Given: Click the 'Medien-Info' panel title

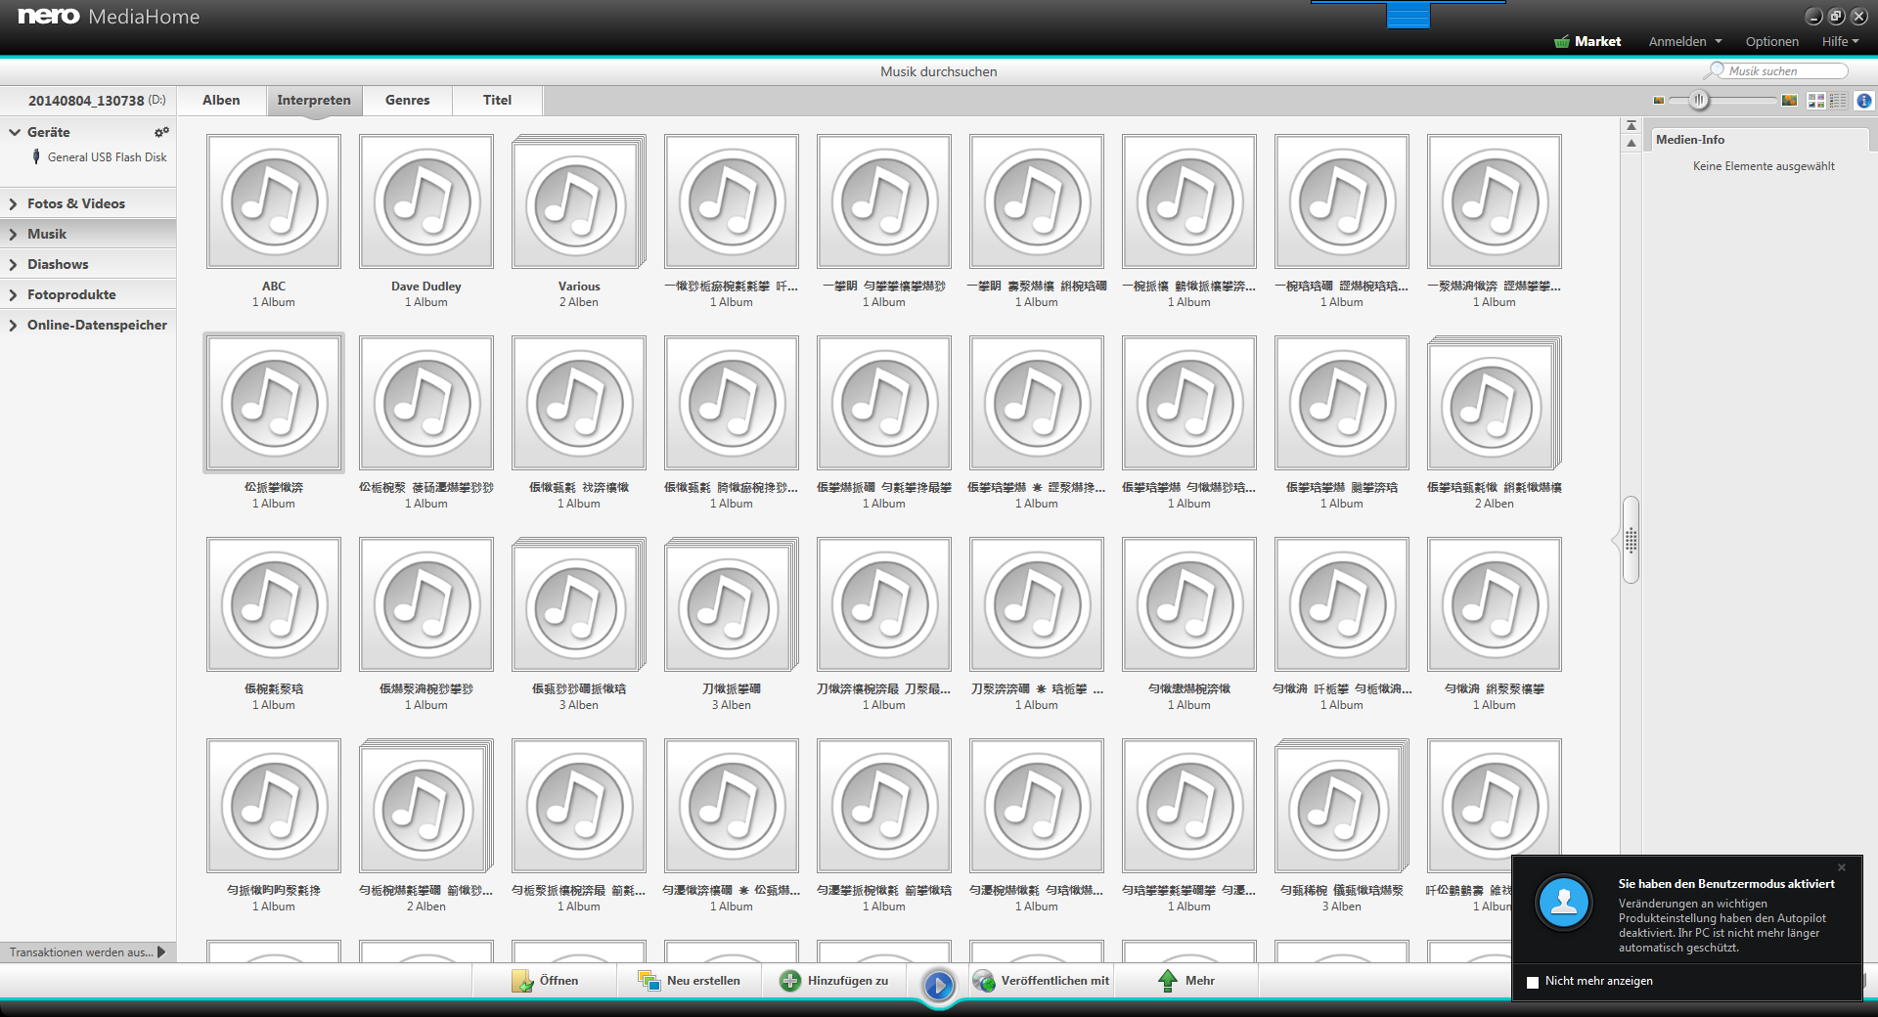Looking at the screenshot, I should [x=1690, y=140].
